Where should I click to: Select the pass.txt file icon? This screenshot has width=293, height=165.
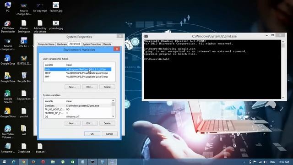[x=24, y=113]
